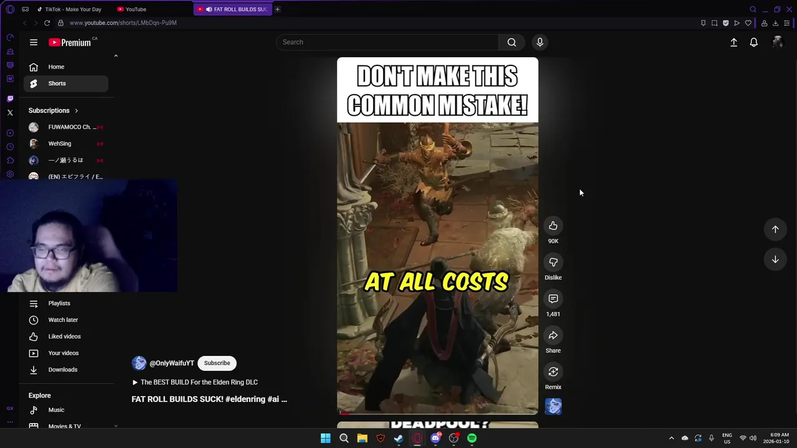The width and height of the screenshot is (797, 448).
Task: Select Shorts in YouTube sidebar
Action: tap(66, 83)
